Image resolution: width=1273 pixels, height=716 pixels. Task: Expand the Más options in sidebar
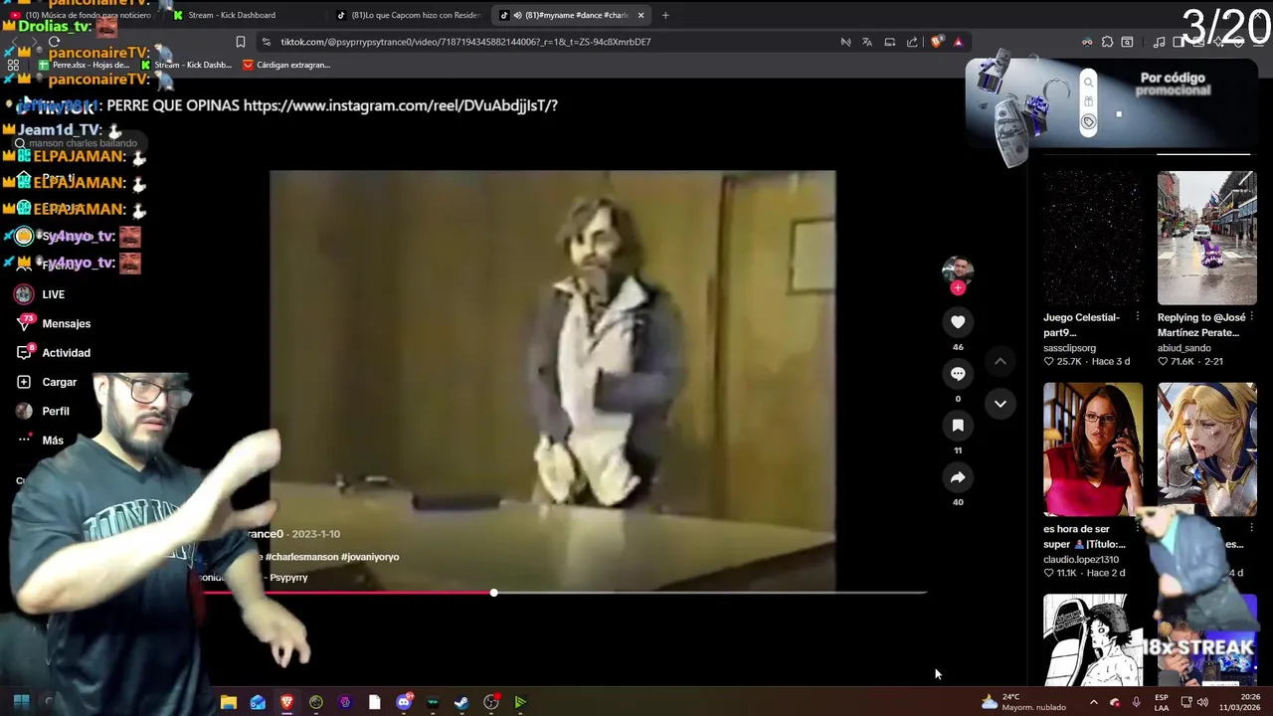40,441
